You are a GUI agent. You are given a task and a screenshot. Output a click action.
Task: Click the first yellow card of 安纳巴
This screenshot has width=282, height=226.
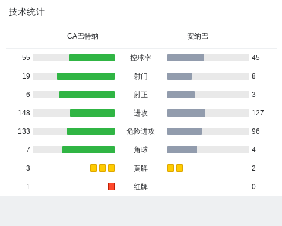point(170,168)
